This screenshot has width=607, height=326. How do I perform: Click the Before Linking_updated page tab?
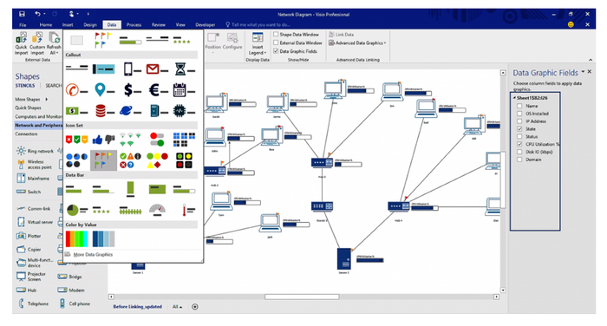137,307
